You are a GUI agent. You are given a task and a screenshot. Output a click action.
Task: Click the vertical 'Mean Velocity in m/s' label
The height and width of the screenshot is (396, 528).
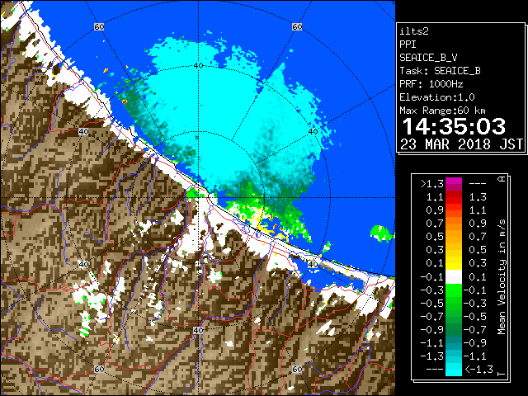tap(502, 277)
